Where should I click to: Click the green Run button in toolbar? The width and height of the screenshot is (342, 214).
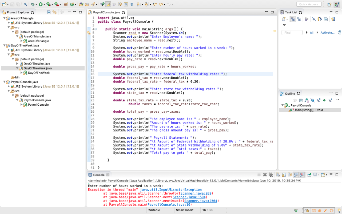tap(40, 4)
